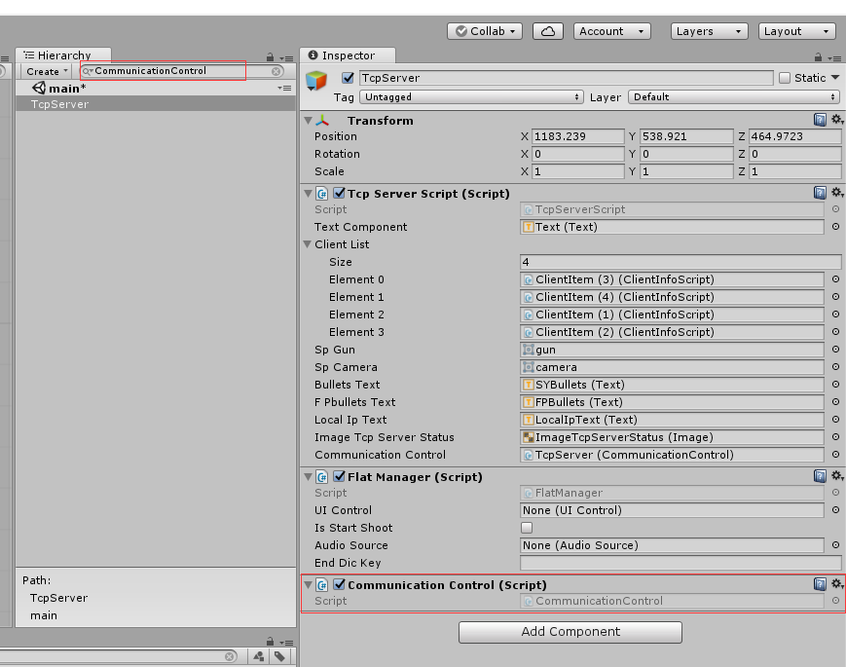The width and height of the screenshot is (846, 667).
Task: Click the End Dic Key field
Action: (x=680, y=563)
